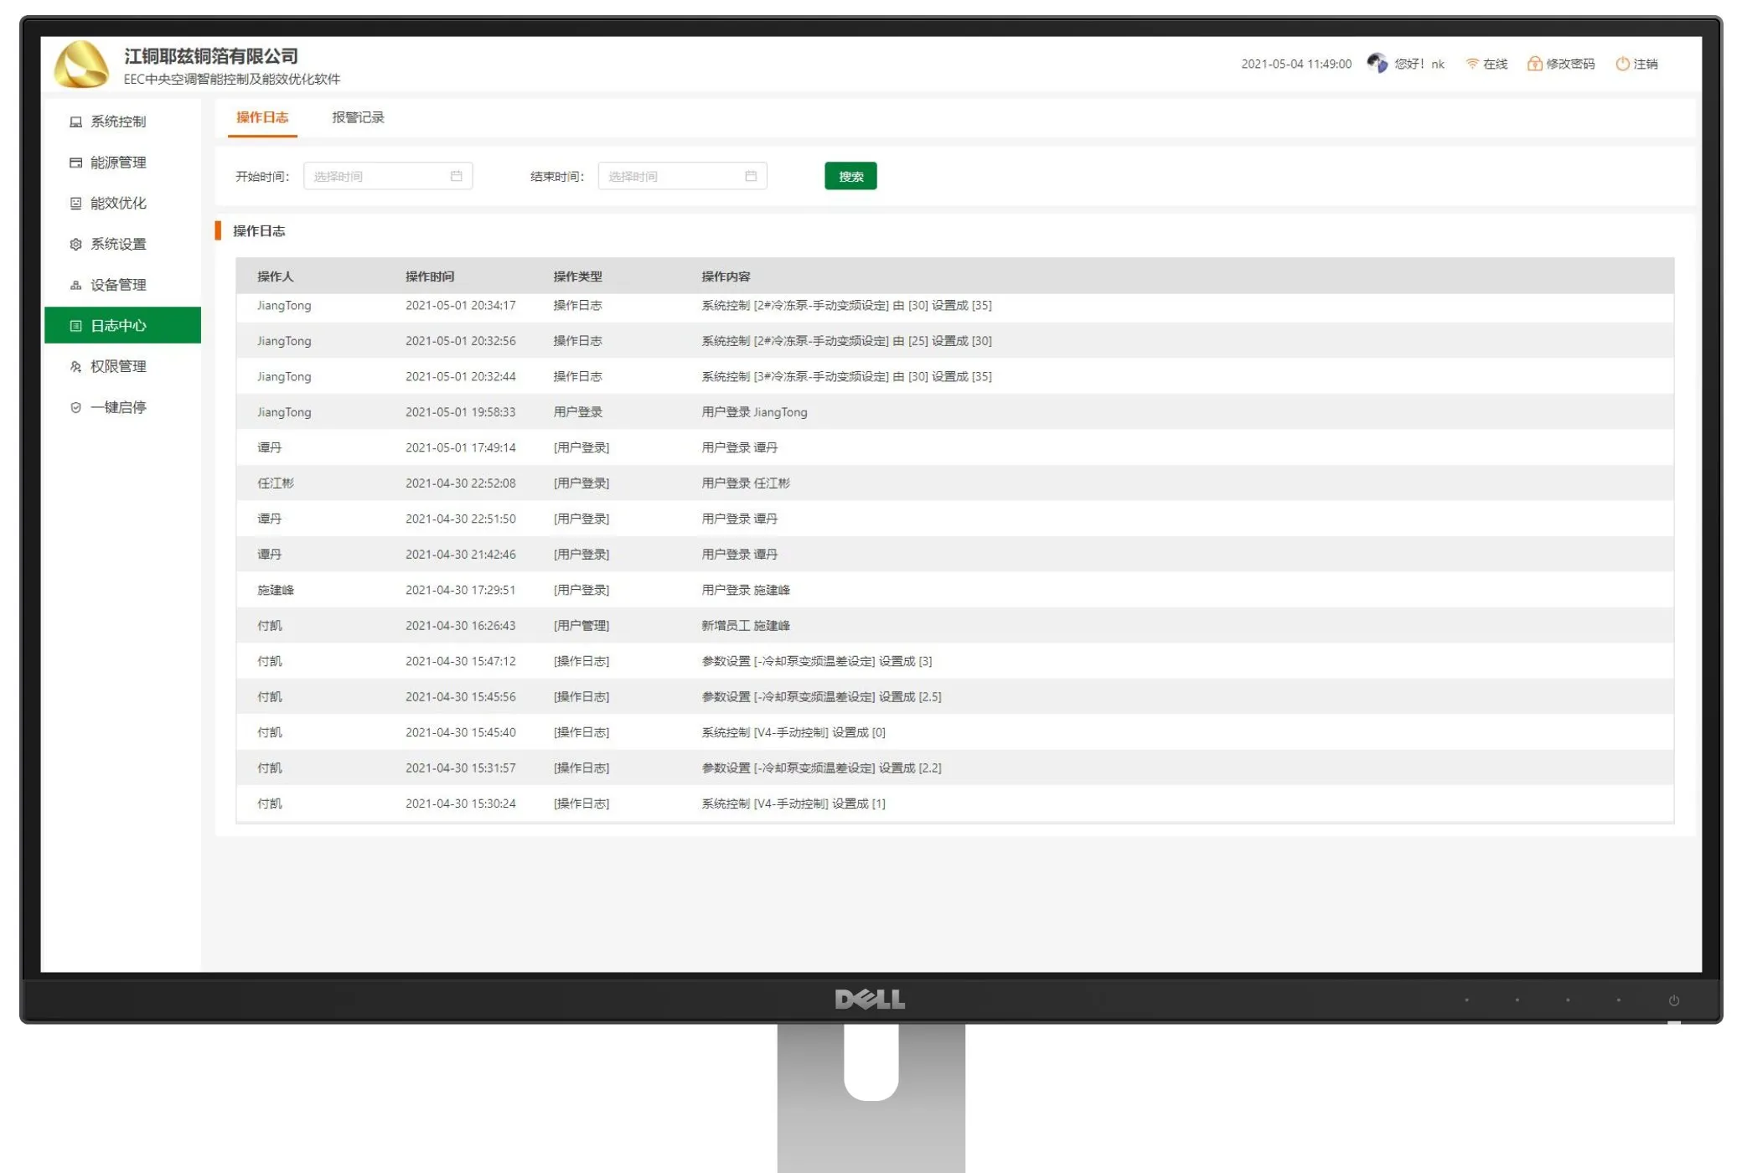1742x1173 pixels.
Task: Click the 修改密码 lock icon
Action: tap(1533, 63)
